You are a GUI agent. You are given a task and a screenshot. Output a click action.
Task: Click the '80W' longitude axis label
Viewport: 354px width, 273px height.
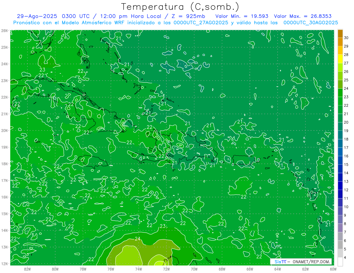pos(55,269)
